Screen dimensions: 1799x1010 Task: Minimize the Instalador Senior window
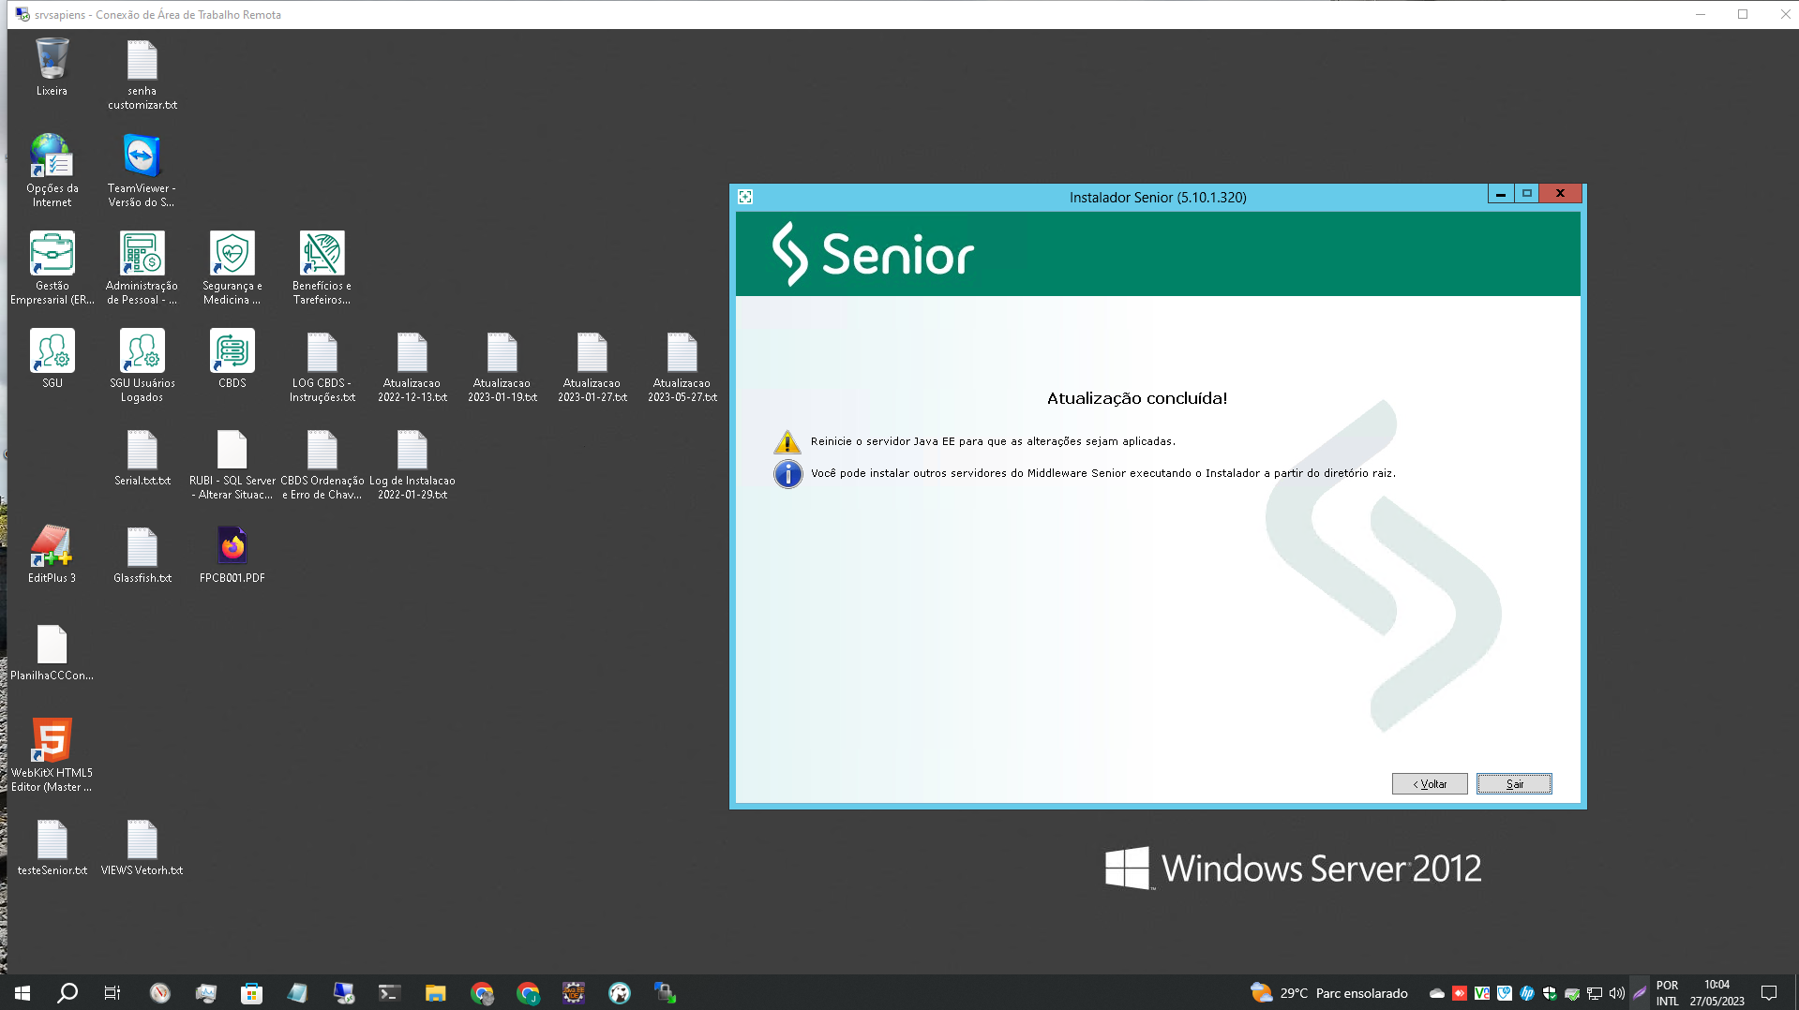point(1501,194)
